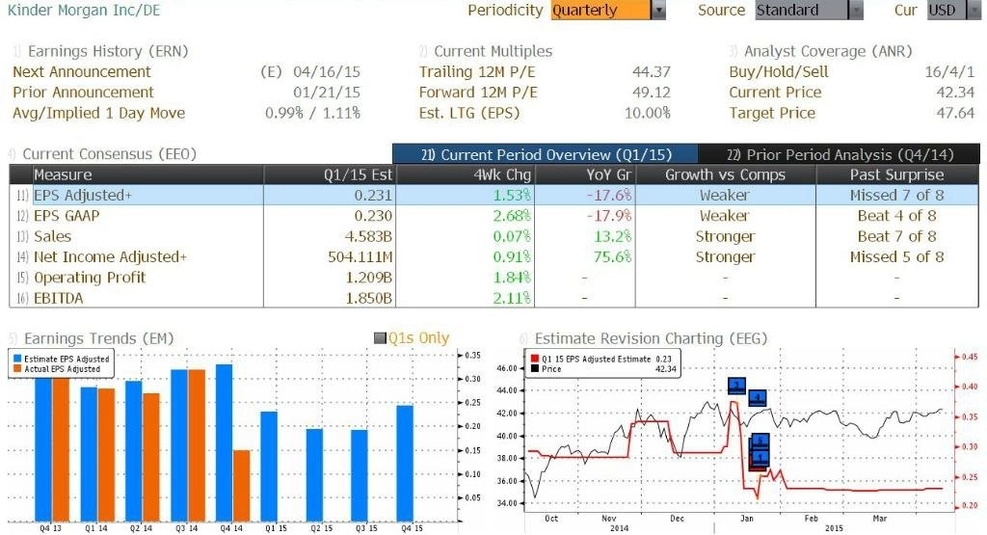Select the EPS GAAP row
The width and height of the screenshot is (987, 535).
tap(494, 216)
